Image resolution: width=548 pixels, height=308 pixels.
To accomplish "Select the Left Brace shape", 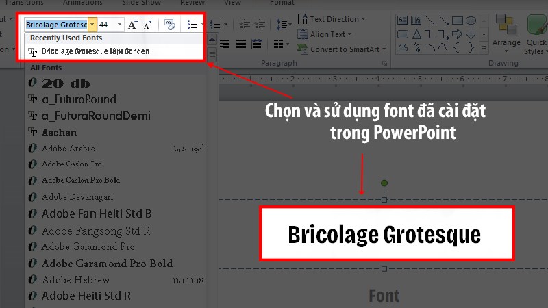I will tap(457, 47).
